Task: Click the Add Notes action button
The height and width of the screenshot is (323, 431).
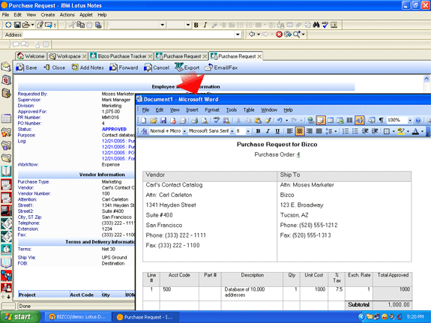Action: [x=88, y=67]
